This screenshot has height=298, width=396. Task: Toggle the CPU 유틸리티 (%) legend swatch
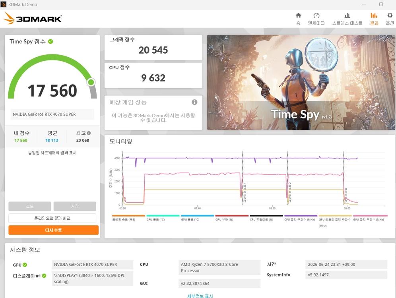[x=266, y=216]
